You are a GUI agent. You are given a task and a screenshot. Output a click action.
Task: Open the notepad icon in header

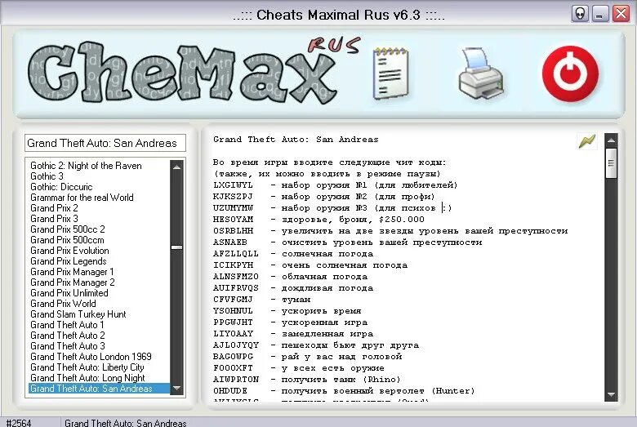coord(391,73)
